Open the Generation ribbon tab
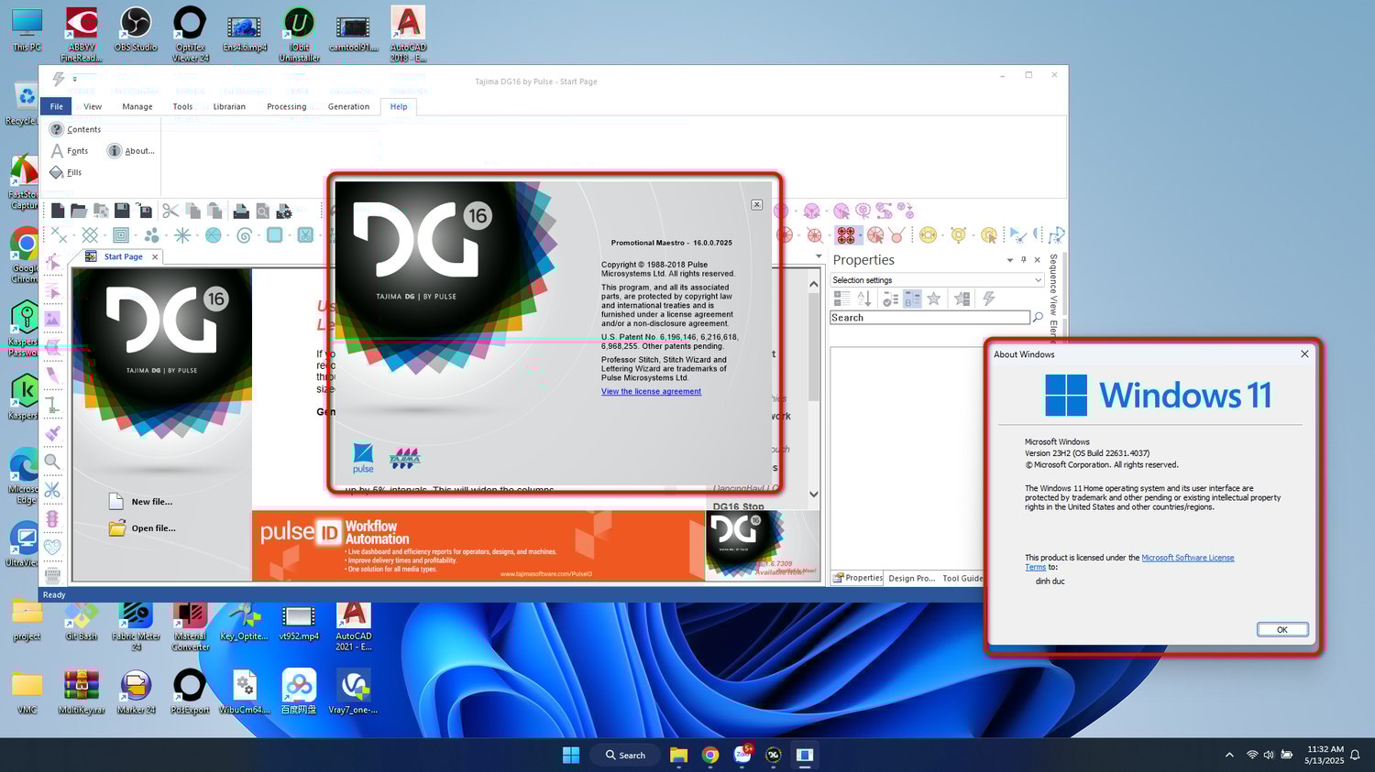Viewport: 1375px width, 772px height. (348, 106)
